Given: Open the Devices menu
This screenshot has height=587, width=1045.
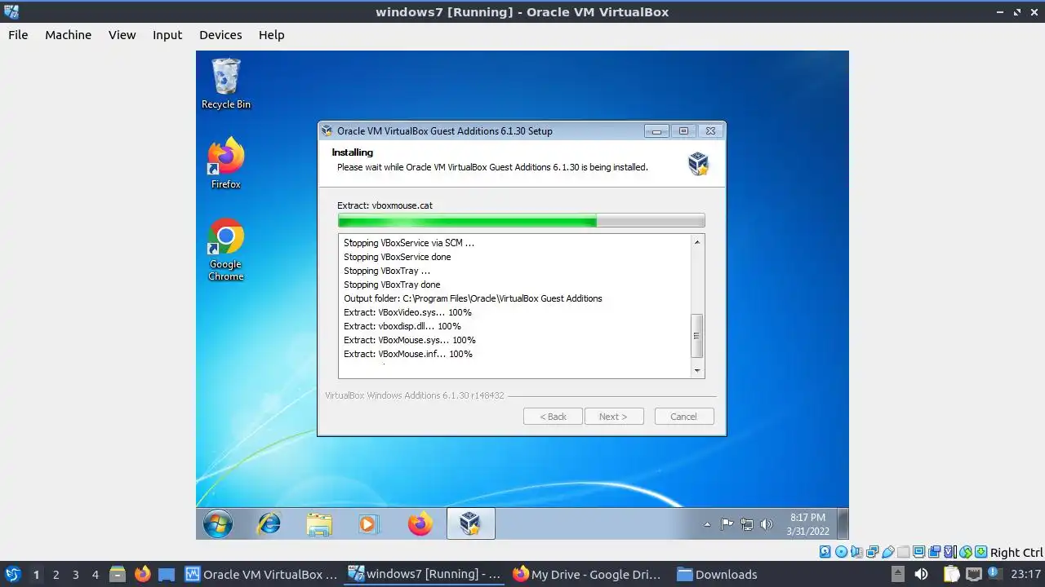Looking at the screenshot, I should [220, 35].
